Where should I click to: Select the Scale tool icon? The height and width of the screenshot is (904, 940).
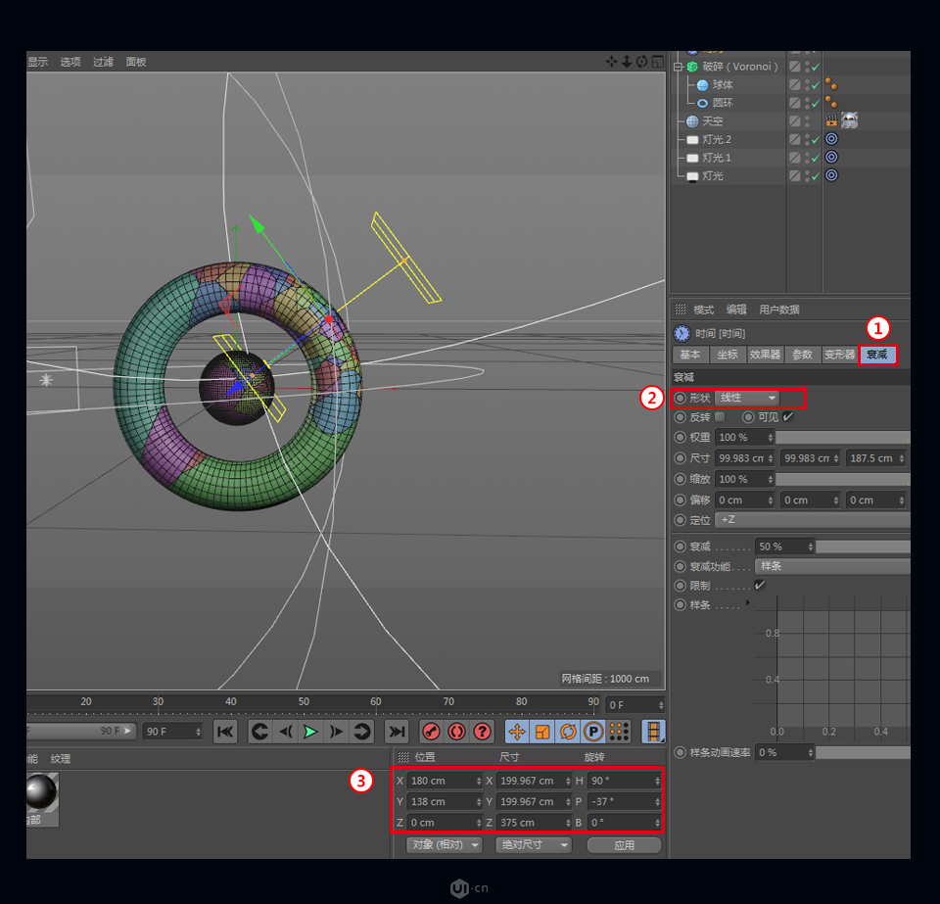[541, 732]
